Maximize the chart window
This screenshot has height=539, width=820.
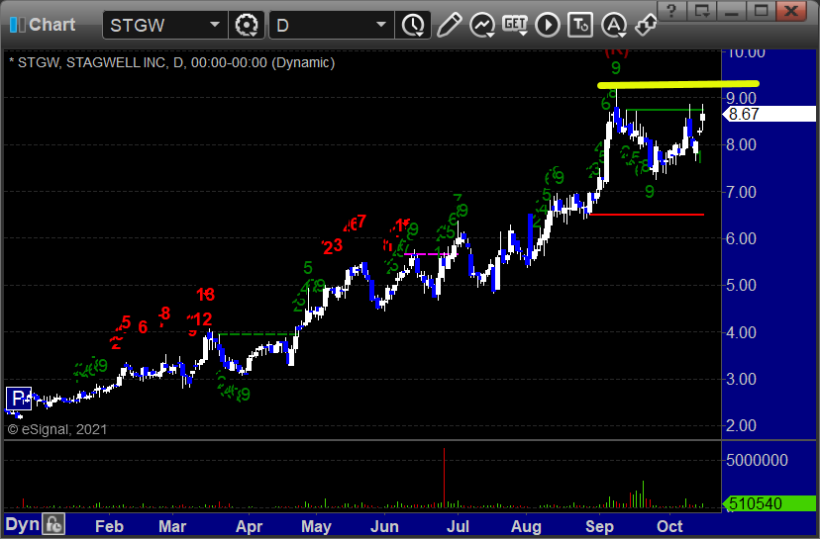tap(762, 11)
